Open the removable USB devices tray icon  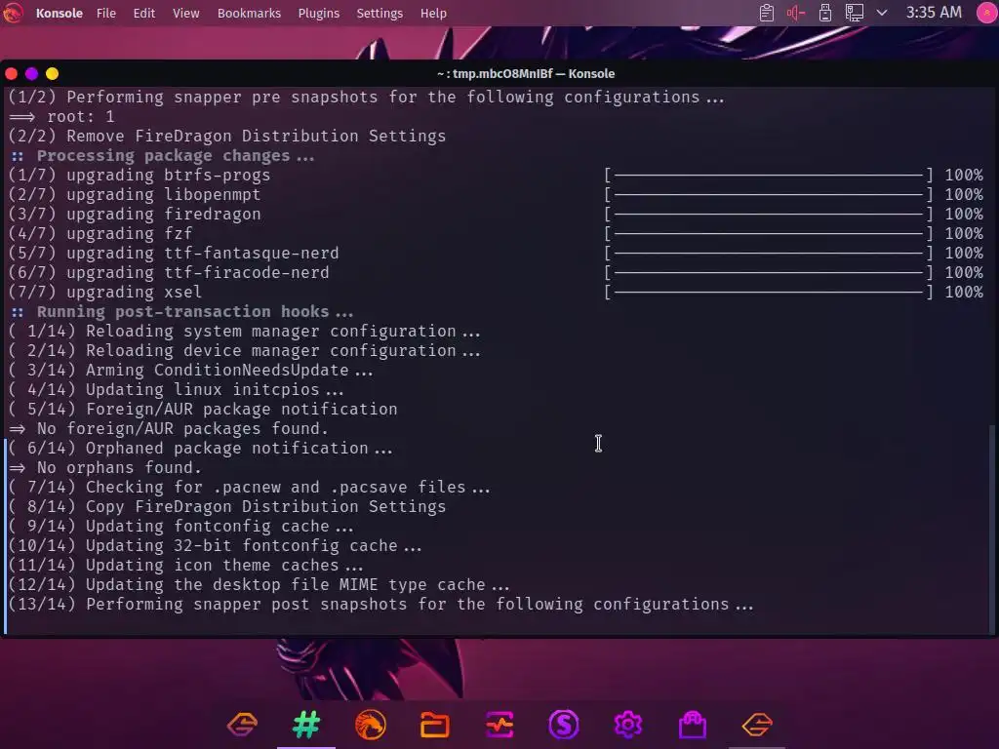pos(825,13)
